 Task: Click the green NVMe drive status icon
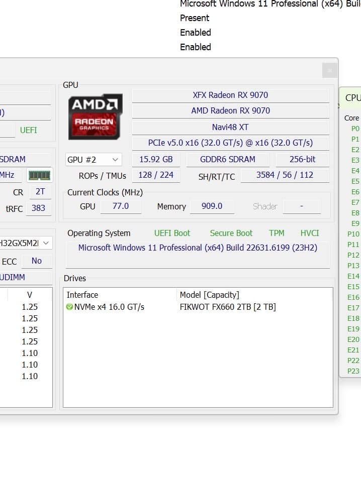[69, 306]
